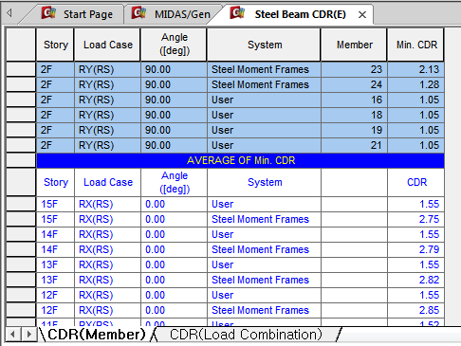The height and width of the screenshot is (346, 461).
Task: Click 13F User system cell
Action: [264, 264]
